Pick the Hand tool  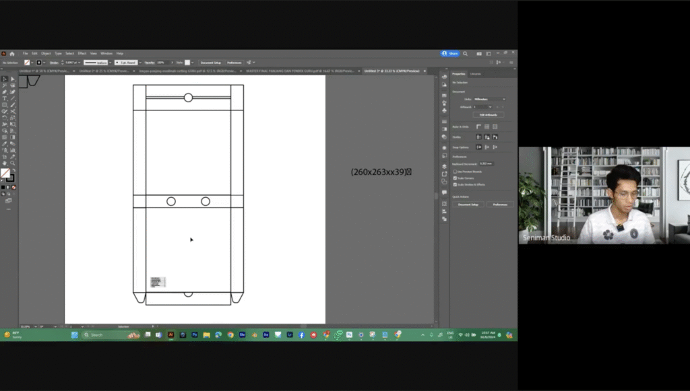coord(5,163)
